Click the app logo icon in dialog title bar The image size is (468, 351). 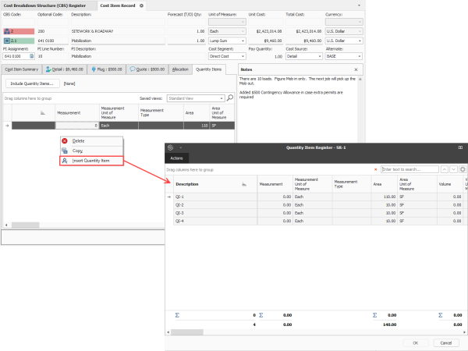[x=171, y=147]
